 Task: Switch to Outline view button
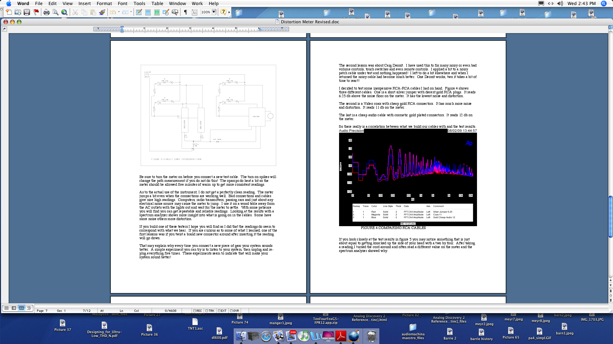[29, 308]
